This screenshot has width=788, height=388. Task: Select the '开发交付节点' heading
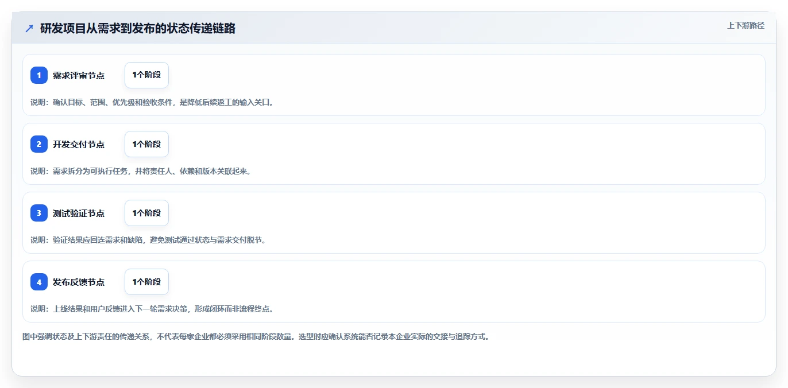tap(79, 144)
